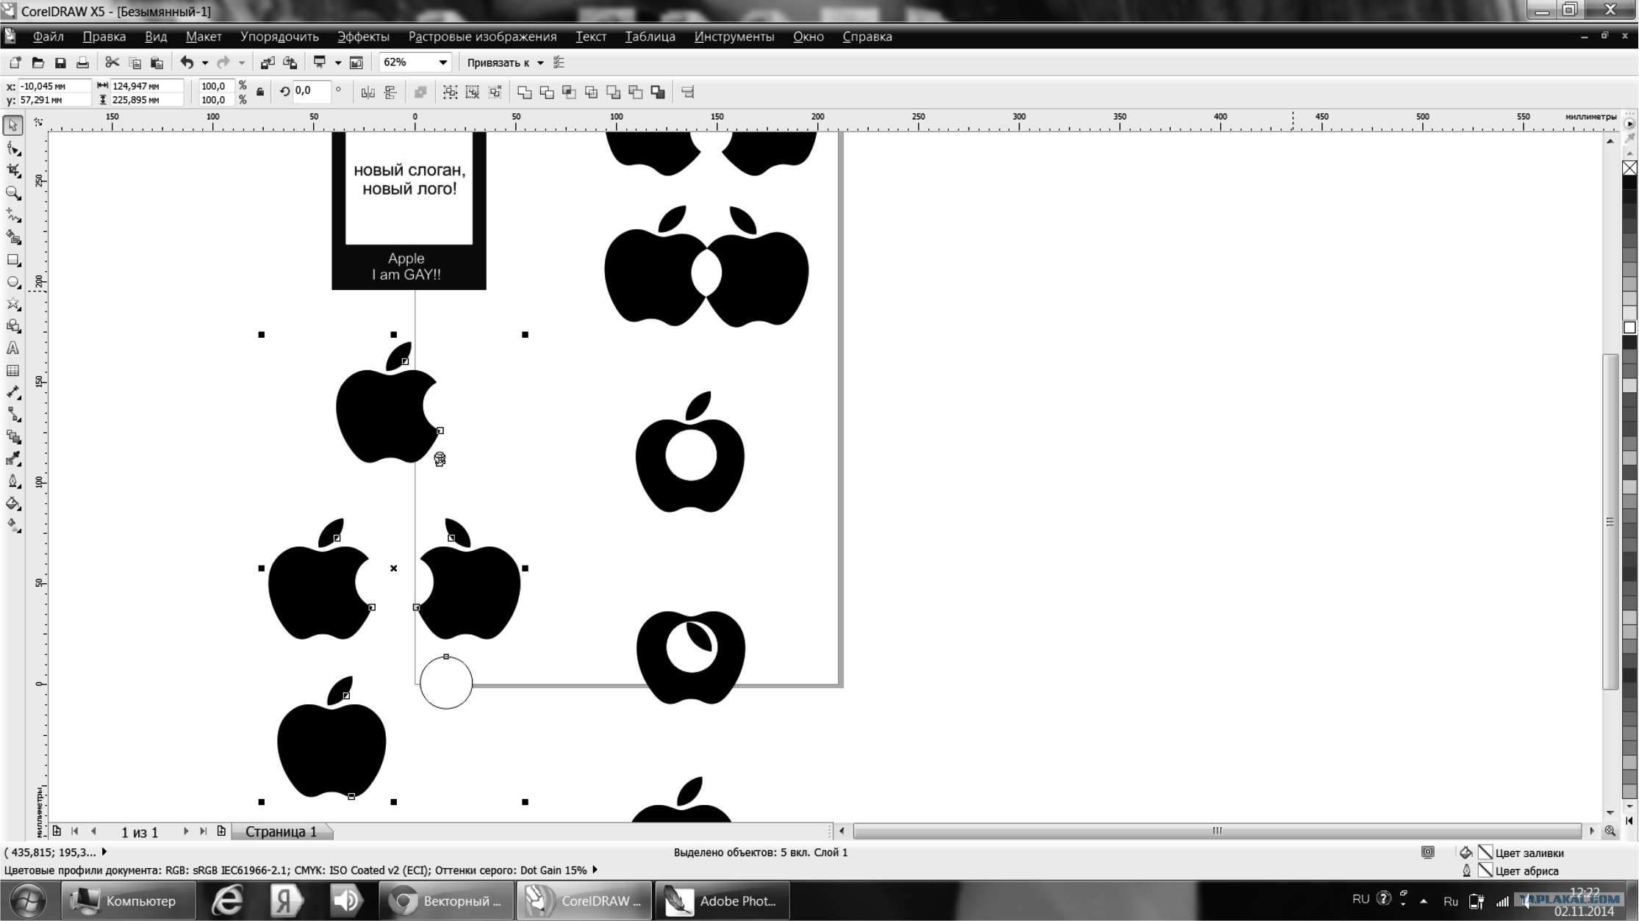
Task: Select the Table tool
Action: [13, 371]
